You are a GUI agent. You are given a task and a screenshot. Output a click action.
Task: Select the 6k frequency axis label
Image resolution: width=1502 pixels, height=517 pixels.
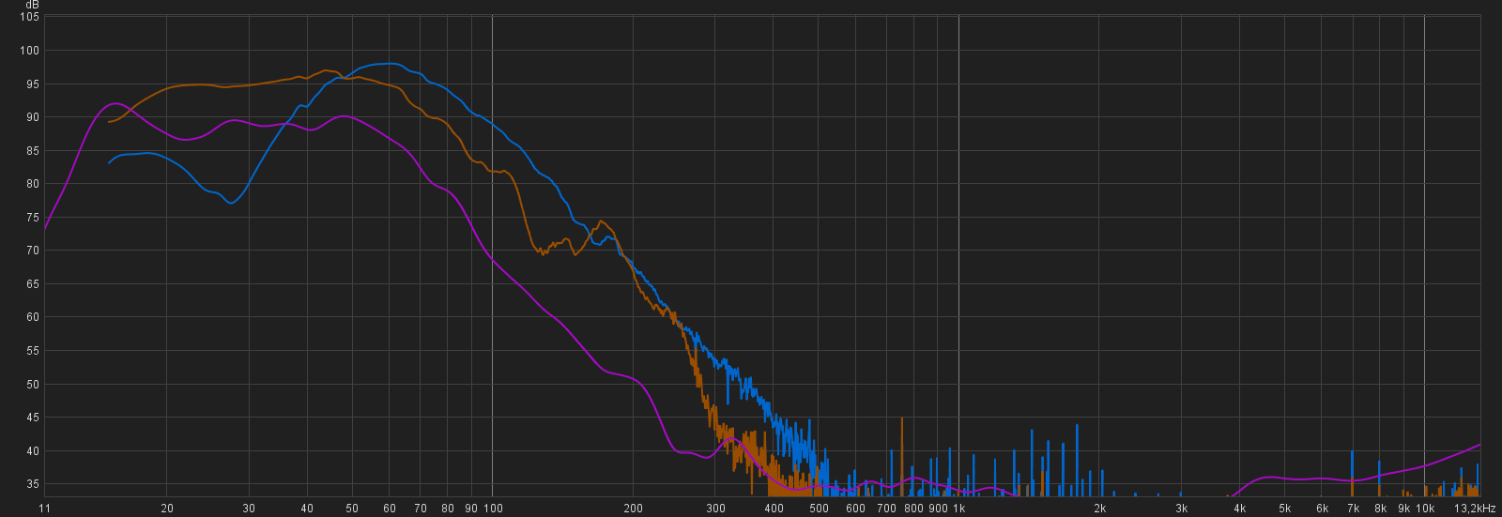(x=1323, y=509)
